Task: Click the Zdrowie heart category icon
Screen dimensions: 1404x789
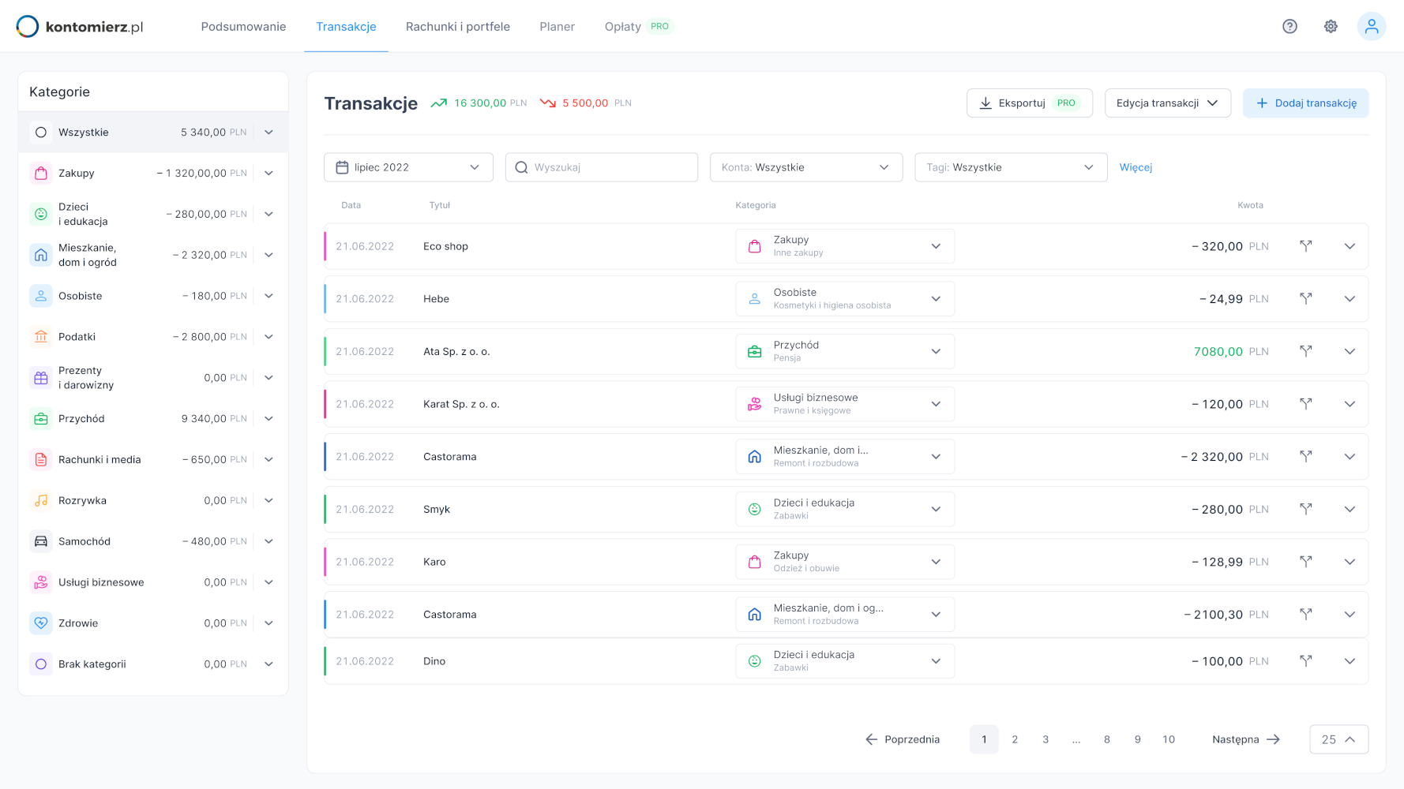Action: [x=41, y=623]
